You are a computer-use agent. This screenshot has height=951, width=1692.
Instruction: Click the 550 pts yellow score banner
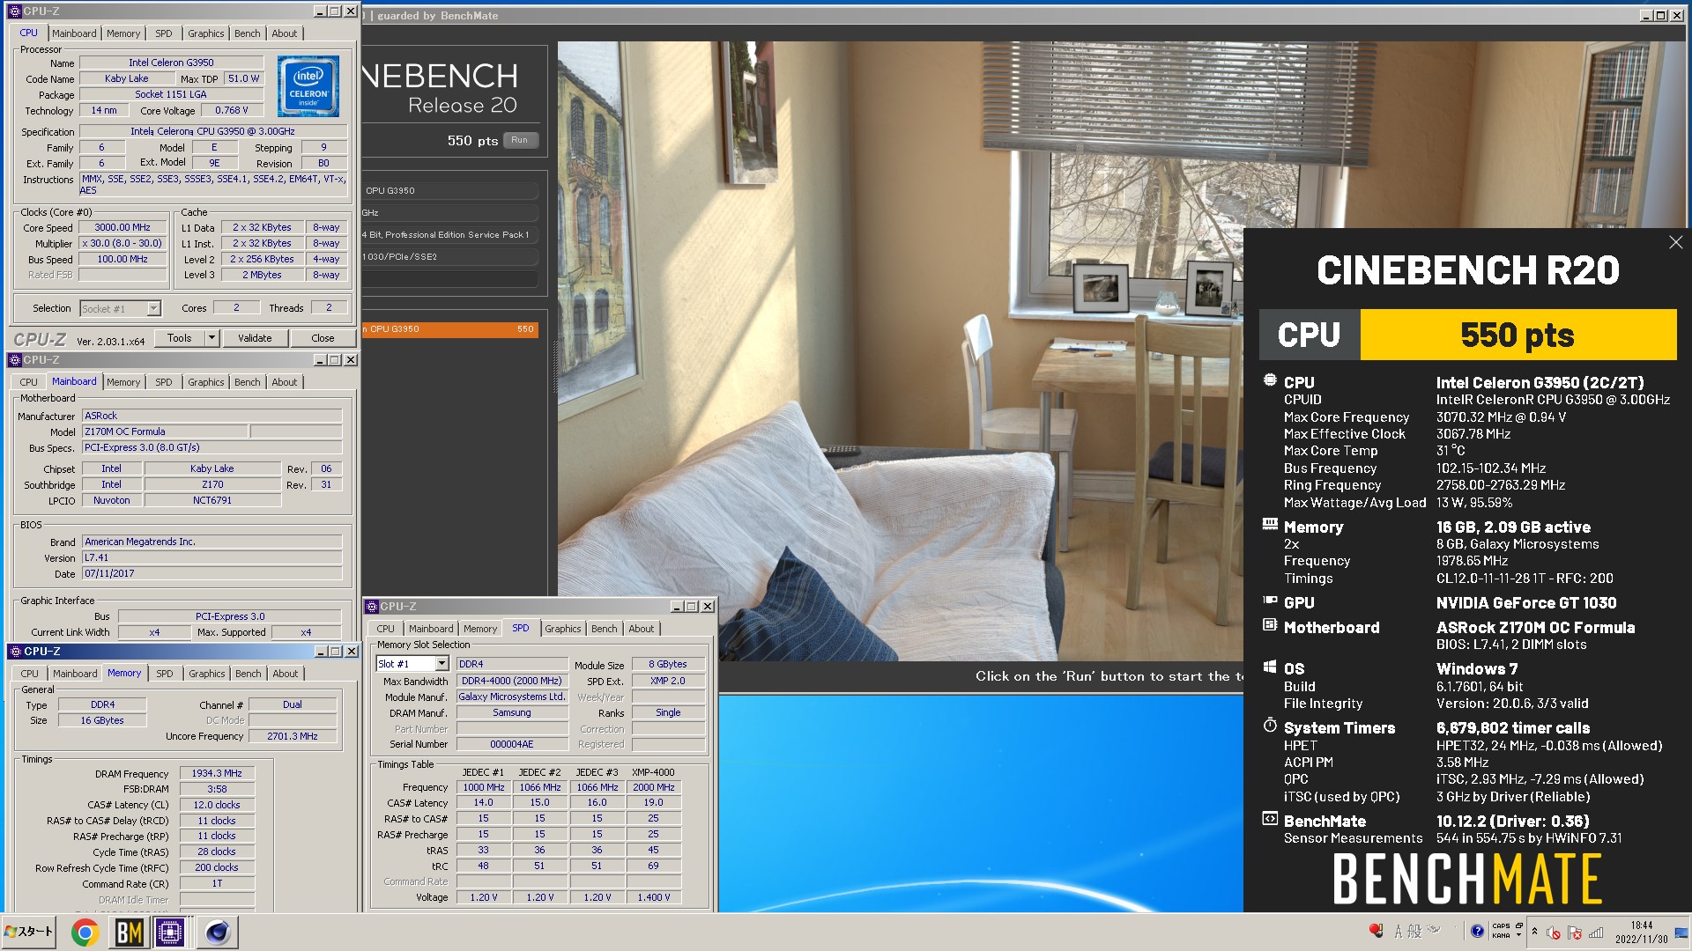(x=1518, y=335)
